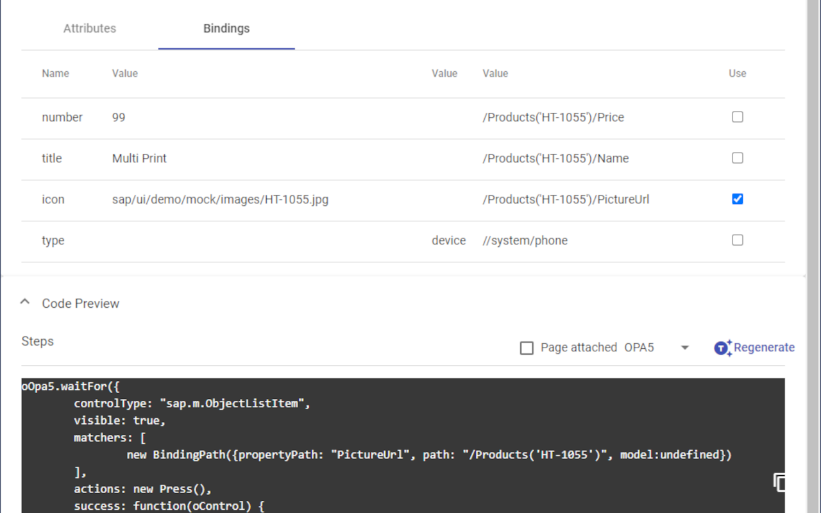Copy the code snippet using copy icon
821x513 pixels.
780,482
